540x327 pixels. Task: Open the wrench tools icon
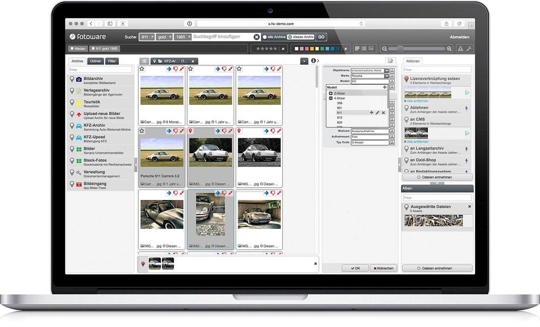469,49
